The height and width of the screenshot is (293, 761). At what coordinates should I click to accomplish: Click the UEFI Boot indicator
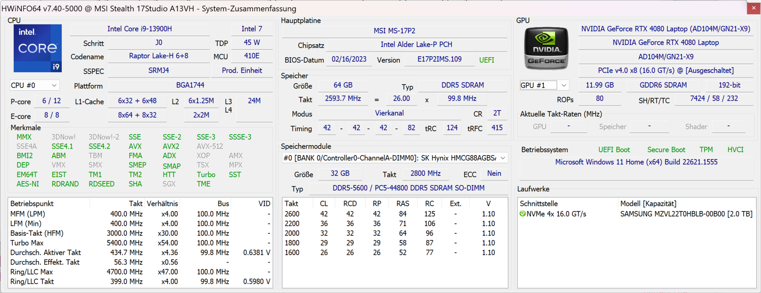pos(614,150)
